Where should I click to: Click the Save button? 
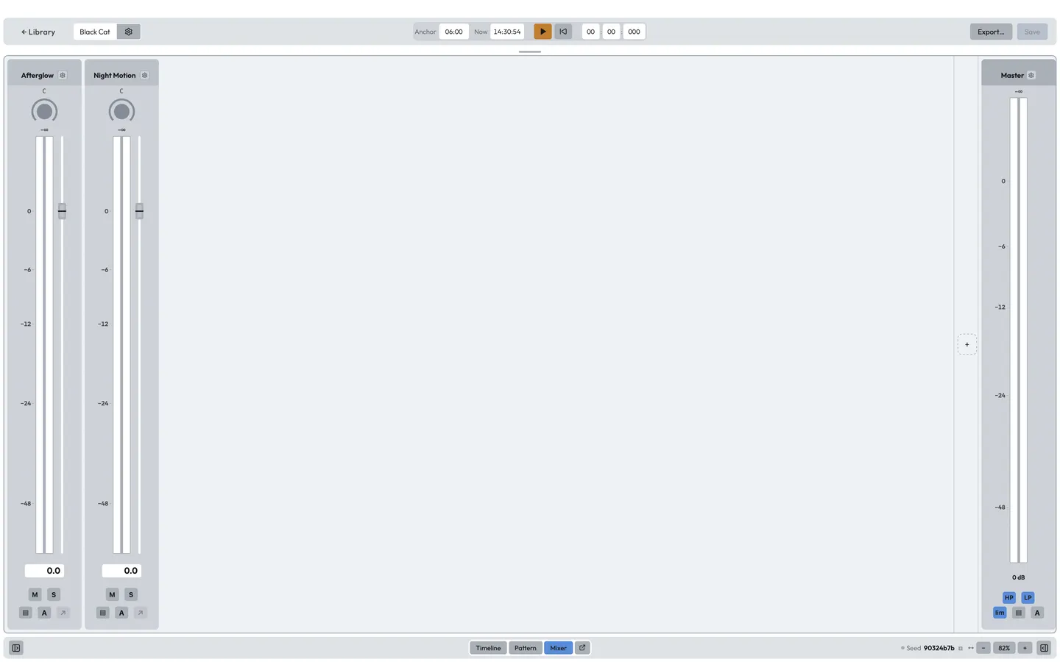1032,32
